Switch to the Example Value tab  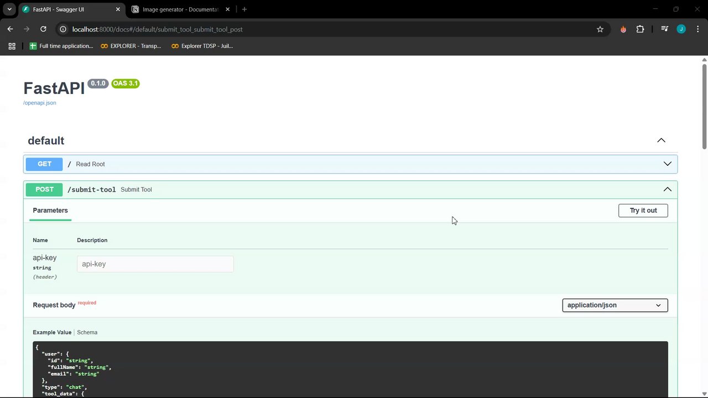pyautogui.click(x=52, y=332)
